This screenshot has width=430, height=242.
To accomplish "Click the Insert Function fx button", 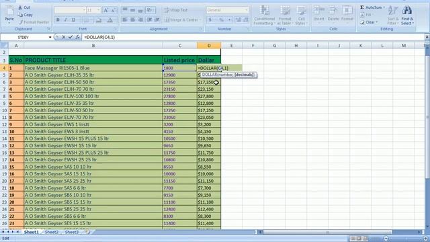I will point(78,37).
